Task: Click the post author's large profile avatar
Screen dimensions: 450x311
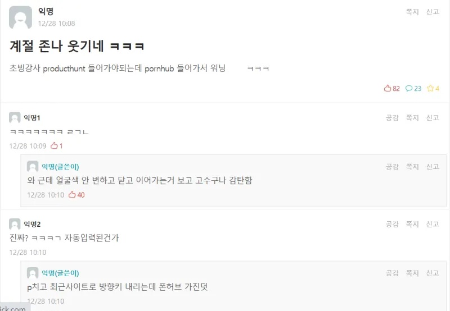Action: tap(20, 17)
